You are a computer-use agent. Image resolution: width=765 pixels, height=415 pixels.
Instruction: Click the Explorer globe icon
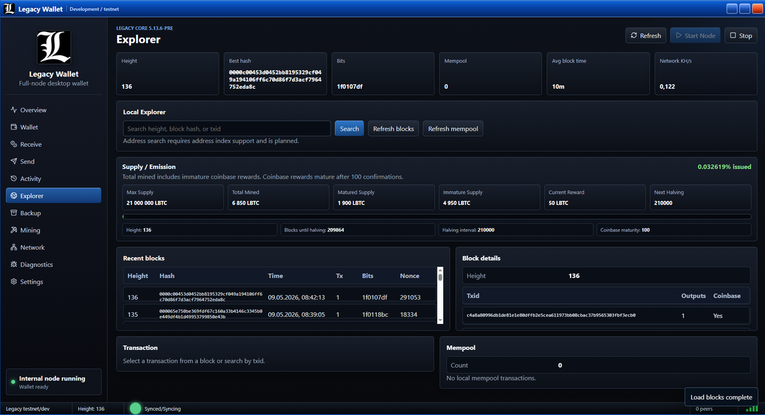pyautogui.click(x=14, y=196)
